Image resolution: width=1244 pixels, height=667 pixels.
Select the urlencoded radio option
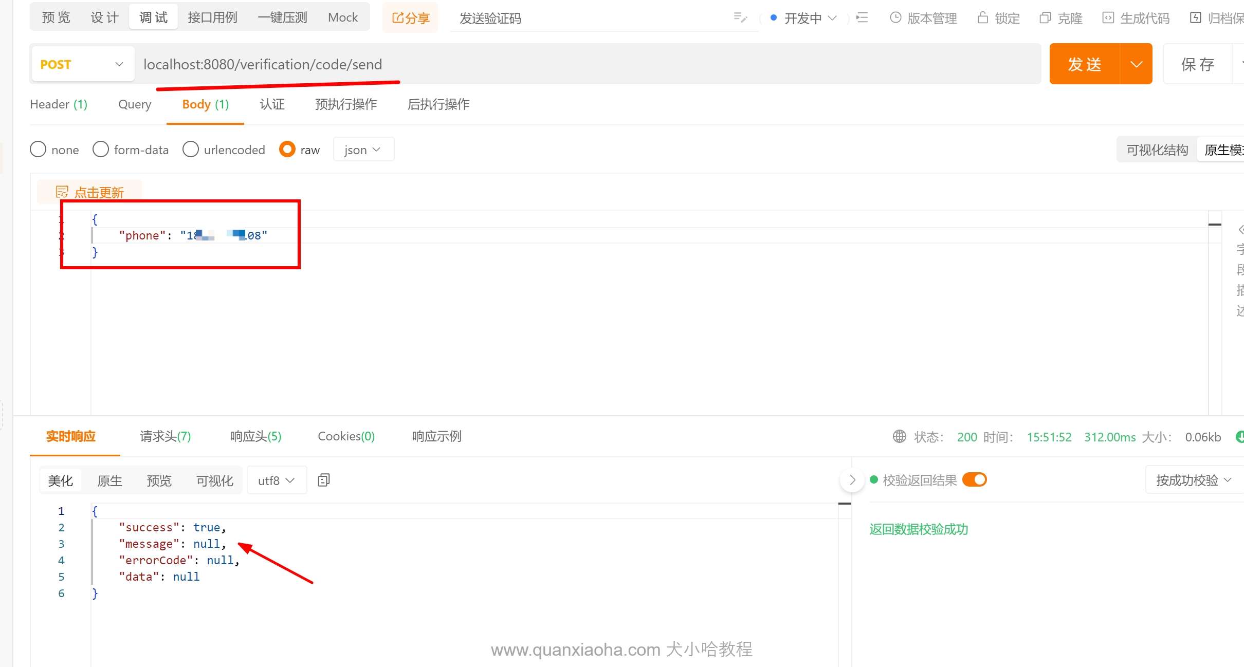[191, 150]
